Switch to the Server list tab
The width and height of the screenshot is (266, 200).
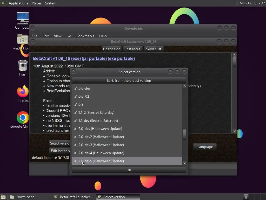pos(154,49)
